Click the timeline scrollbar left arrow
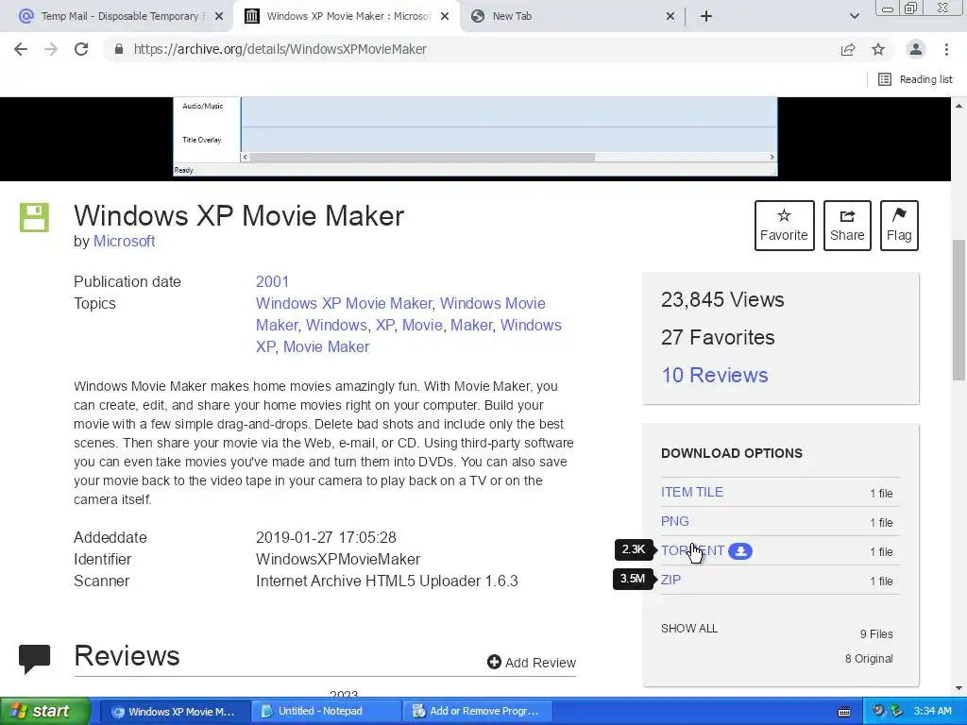This screenshot has height=725, width=967. tap(245, 158)
